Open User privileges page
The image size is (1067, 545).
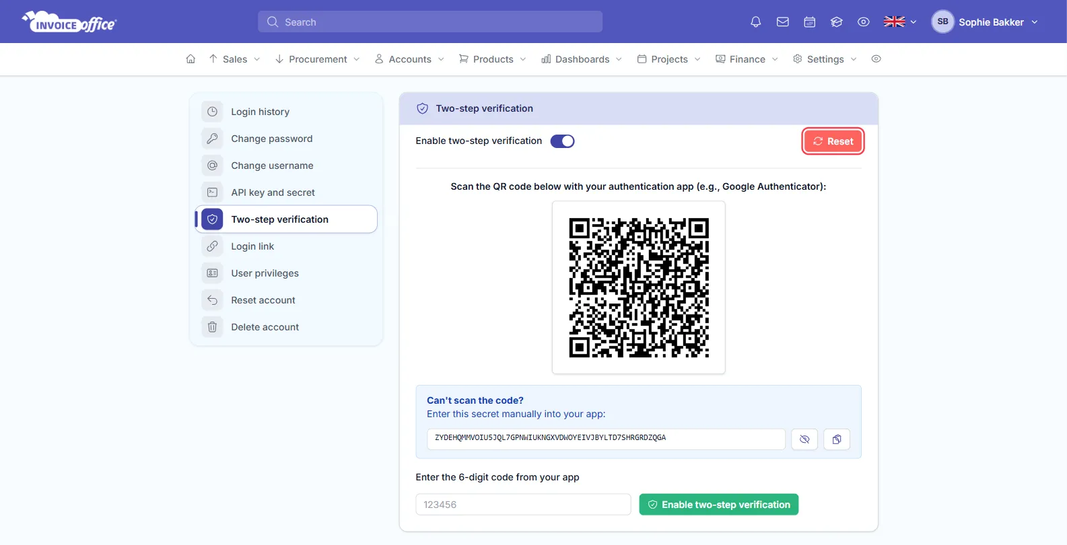(x=286, y=273)
